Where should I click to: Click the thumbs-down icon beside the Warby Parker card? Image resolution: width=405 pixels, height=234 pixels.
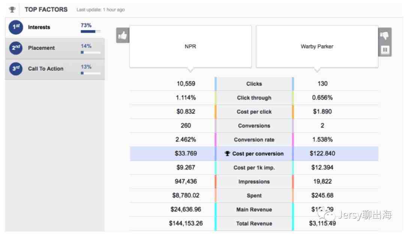[x=384, y=36]
